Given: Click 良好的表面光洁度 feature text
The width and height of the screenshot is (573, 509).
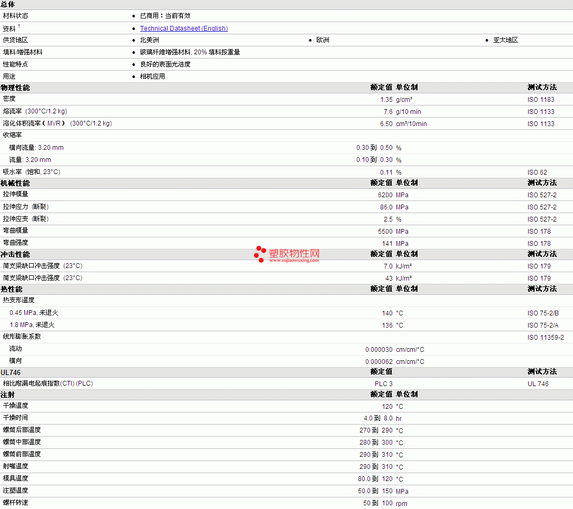Looking at the screenshot, I should 165,64.
